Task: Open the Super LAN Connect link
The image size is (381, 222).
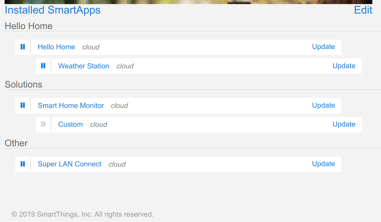Action: click(x=69, y=164)
